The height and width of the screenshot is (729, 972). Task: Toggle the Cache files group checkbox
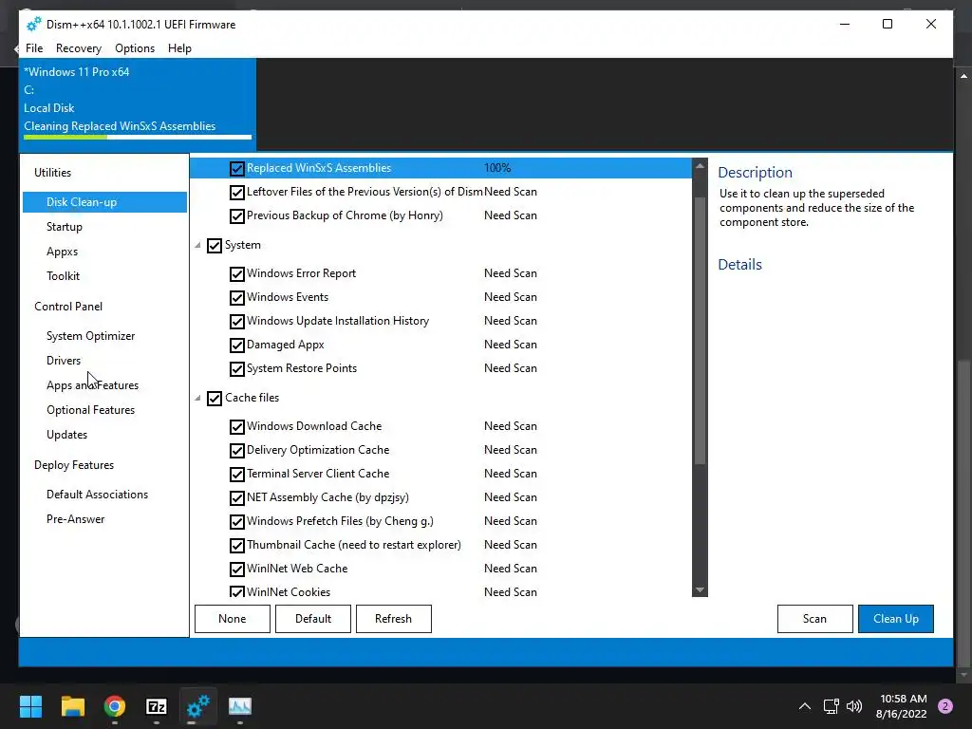(215, 399)
